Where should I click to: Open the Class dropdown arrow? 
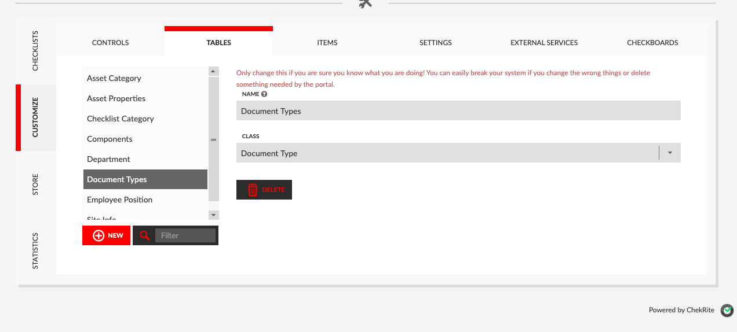(x=670, y=153)
